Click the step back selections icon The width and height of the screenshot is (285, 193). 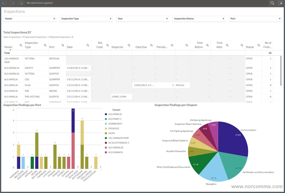(4, 3)
